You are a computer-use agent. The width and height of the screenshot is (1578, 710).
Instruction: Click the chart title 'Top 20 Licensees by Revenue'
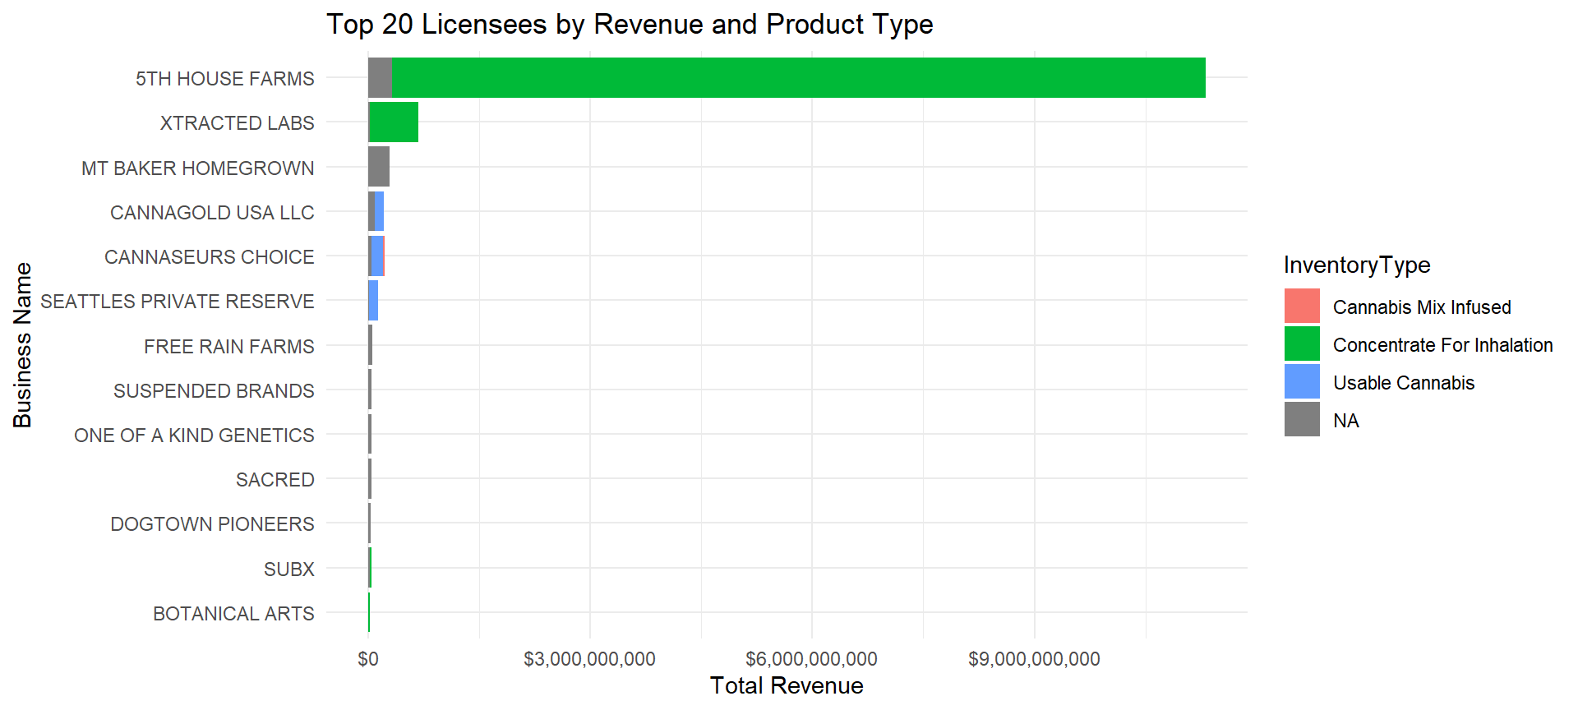pyautogui.click(x=630, y=25)
